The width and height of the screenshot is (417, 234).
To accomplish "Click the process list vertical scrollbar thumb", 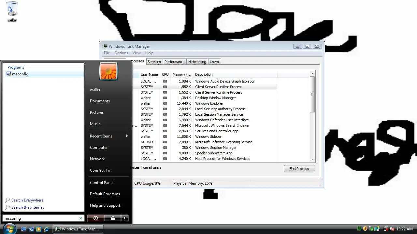I will [x=312, y=95].
